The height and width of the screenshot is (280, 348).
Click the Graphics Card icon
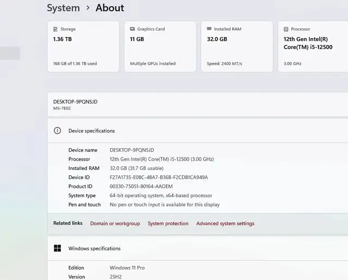[133, 29]
